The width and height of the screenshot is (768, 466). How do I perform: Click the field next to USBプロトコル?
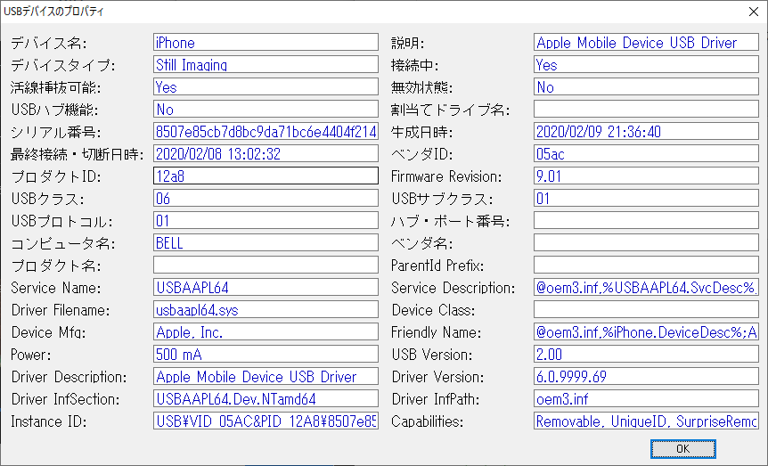pos(266,220)
